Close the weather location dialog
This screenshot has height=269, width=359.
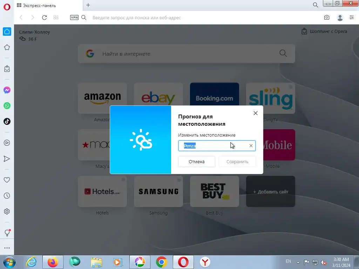tap(256, 113)
